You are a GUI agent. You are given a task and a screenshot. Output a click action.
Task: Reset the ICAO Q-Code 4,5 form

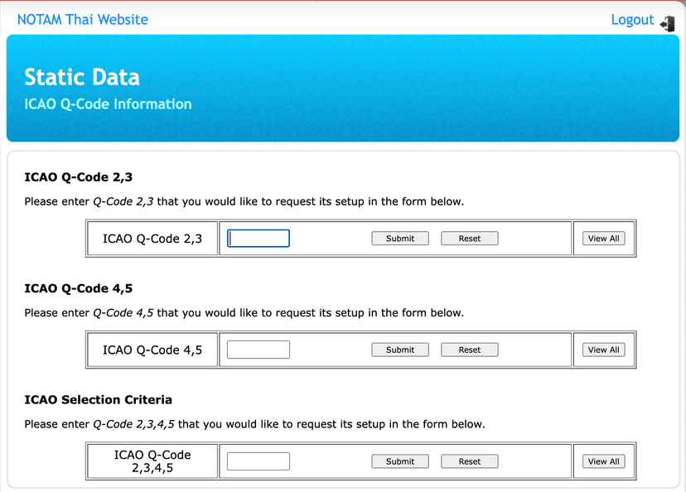[470, 350]
